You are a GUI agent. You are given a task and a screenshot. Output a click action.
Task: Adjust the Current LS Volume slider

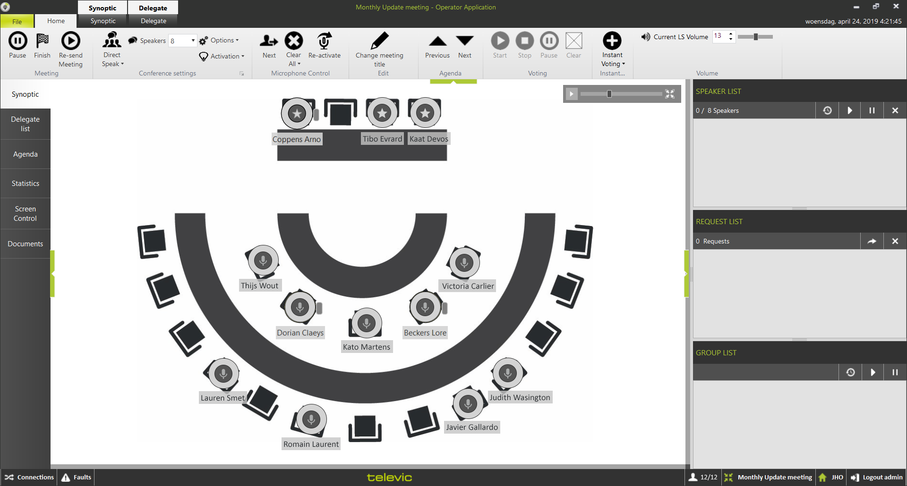click(x=755, y=37)
